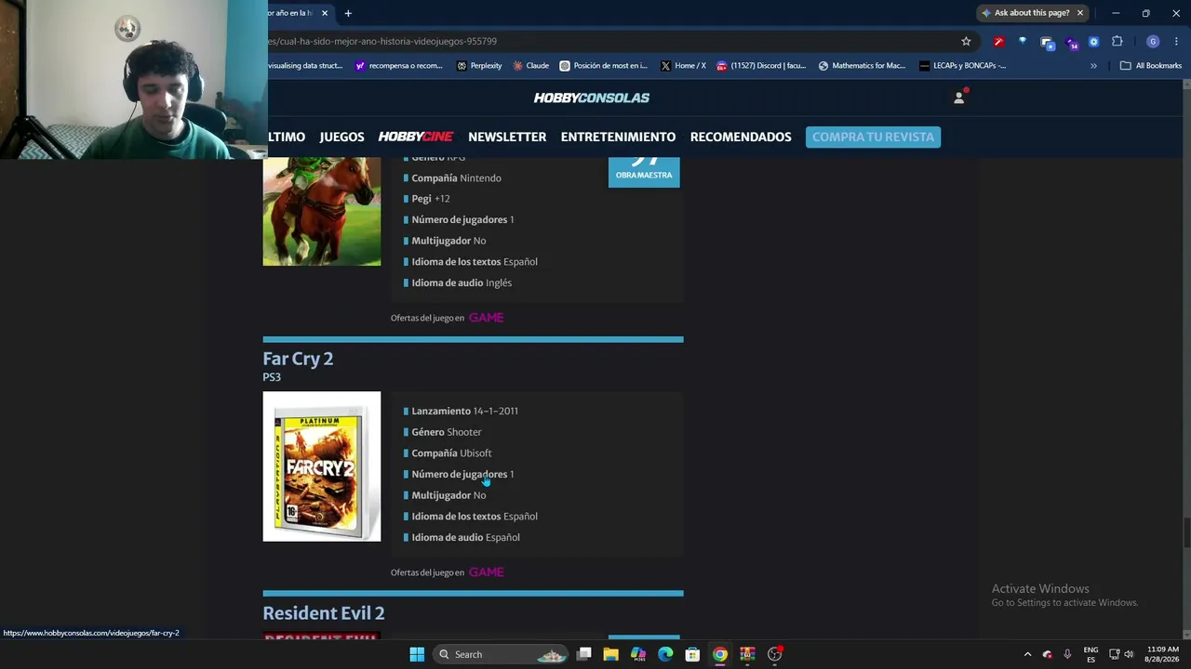
Task: Click the address bar URL
Action: 382,41
